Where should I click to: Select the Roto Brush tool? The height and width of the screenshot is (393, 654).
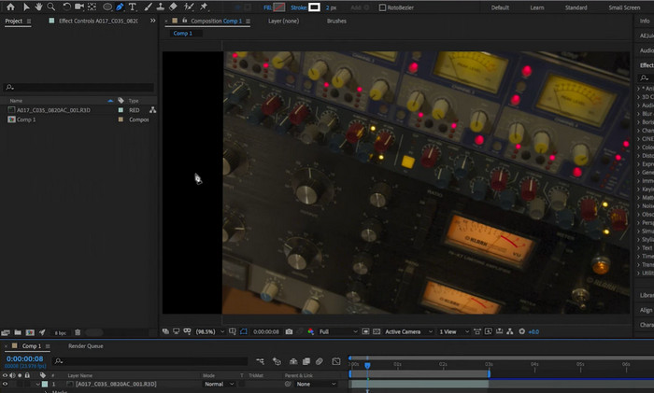pyautogui.click(x=189, y=7)
